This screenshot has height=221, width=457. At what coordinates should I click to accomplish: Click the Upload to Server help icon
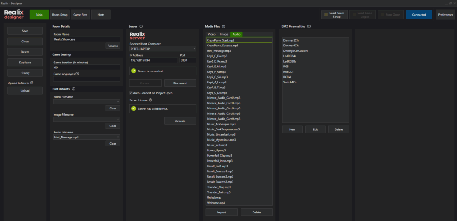point(32,83)
